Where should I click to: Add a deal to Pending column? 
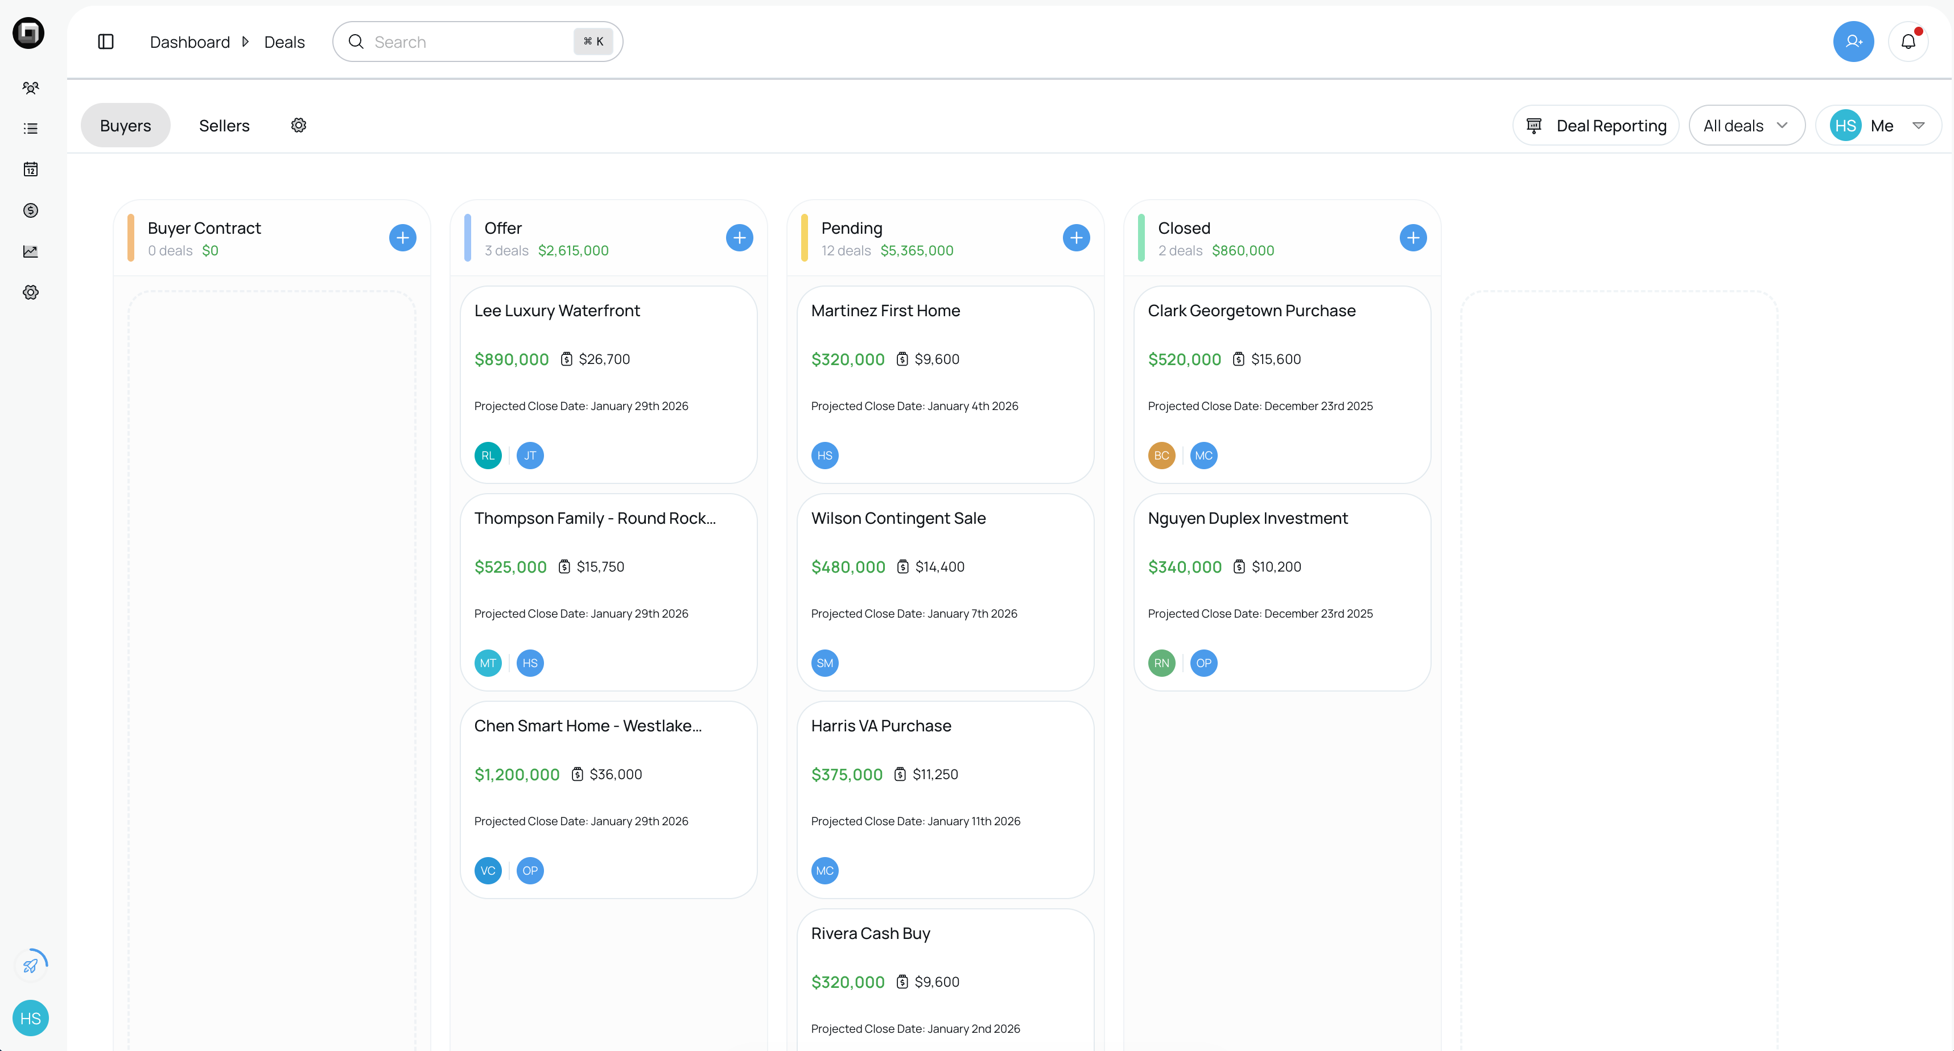point(1075,238)
